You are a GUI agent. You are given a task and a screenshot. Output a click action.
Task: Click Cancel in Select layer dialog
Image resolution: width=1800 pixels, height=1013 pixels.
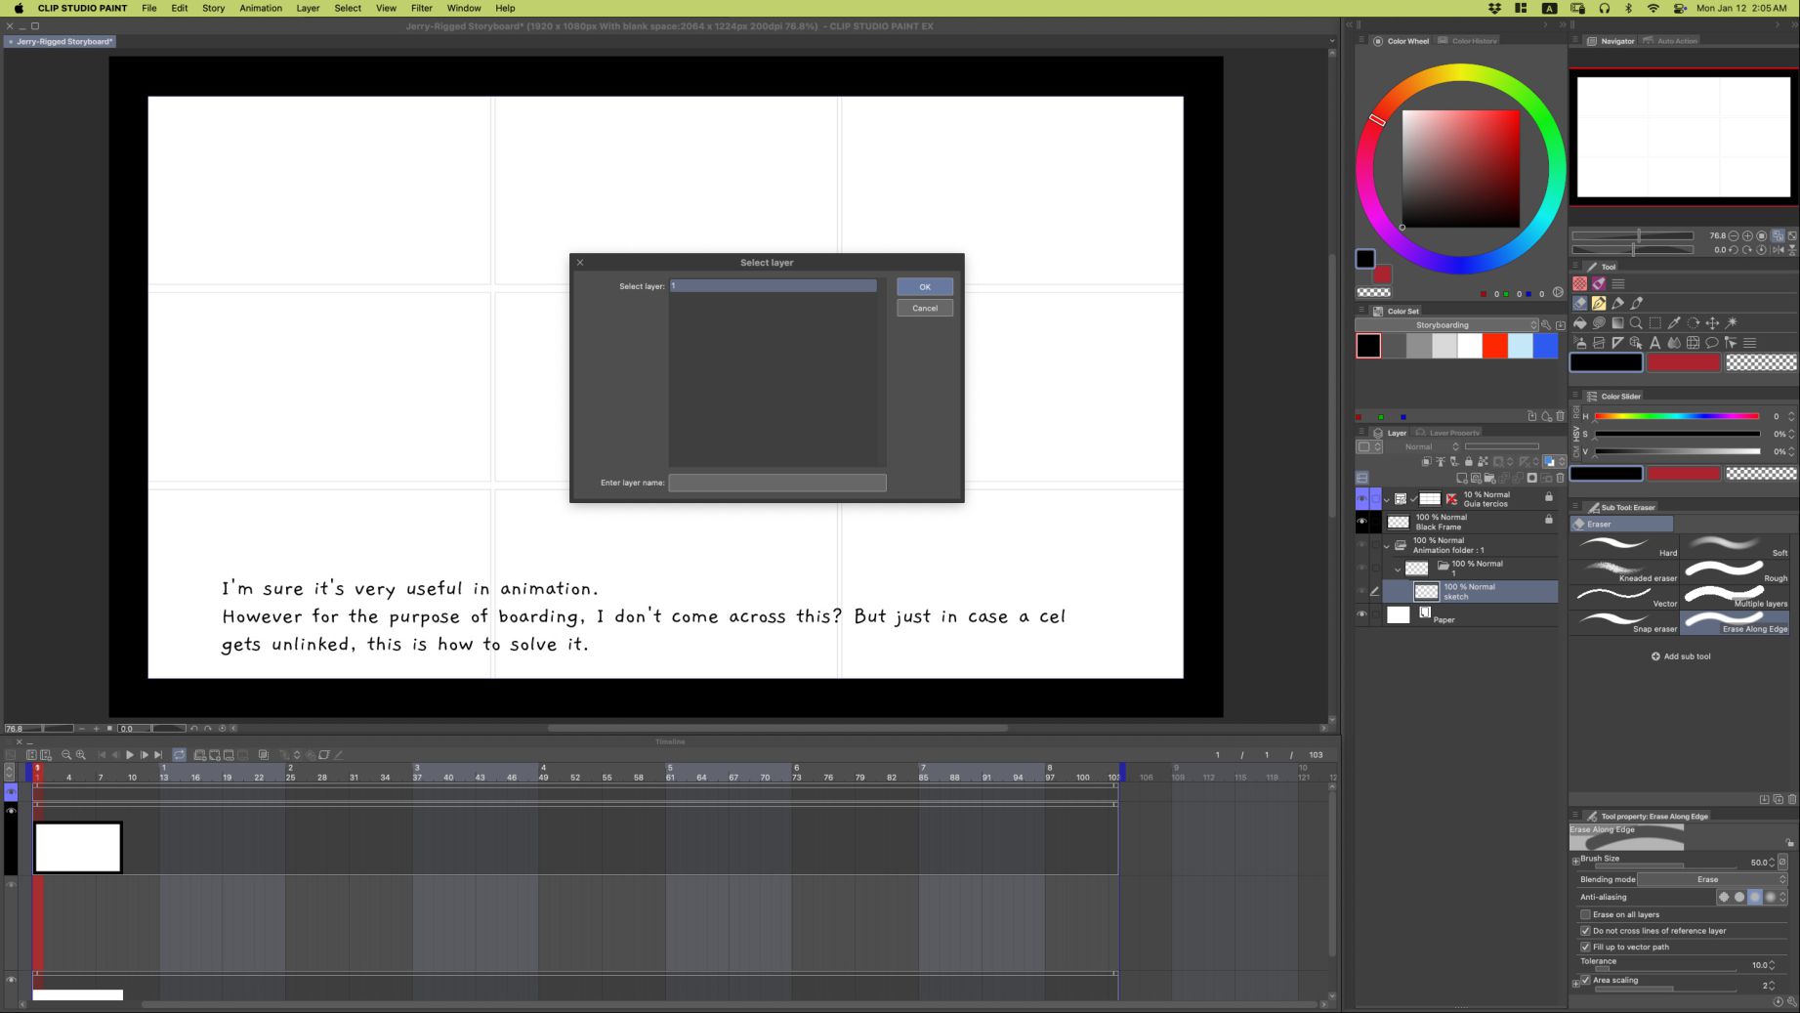tap(924, 309)
